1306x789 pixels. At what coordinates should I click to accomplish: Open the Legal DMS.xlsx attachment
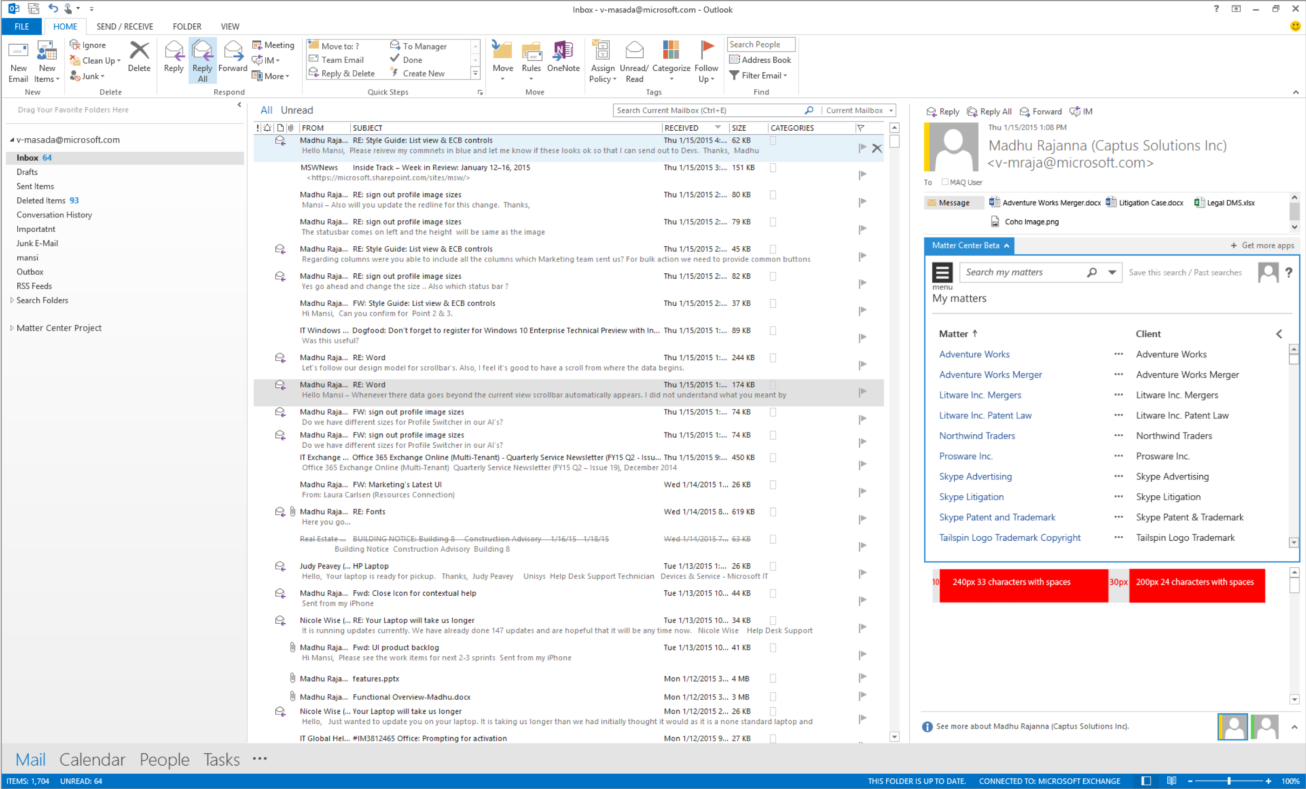[1224, 202]
